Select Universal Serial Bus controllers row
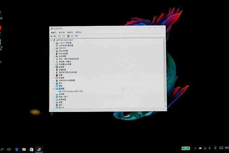229x153 pixels. pos(68,72)
